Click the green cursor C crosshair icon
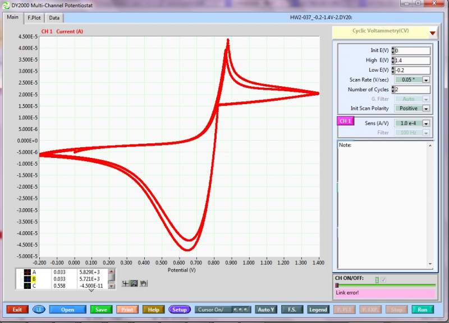449x323 pixels. point(27,286)
